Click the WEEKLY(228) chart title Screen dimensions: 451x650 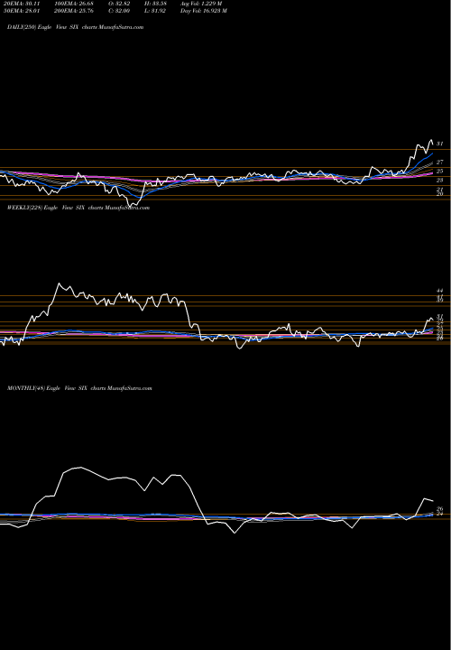pos(78,208)
